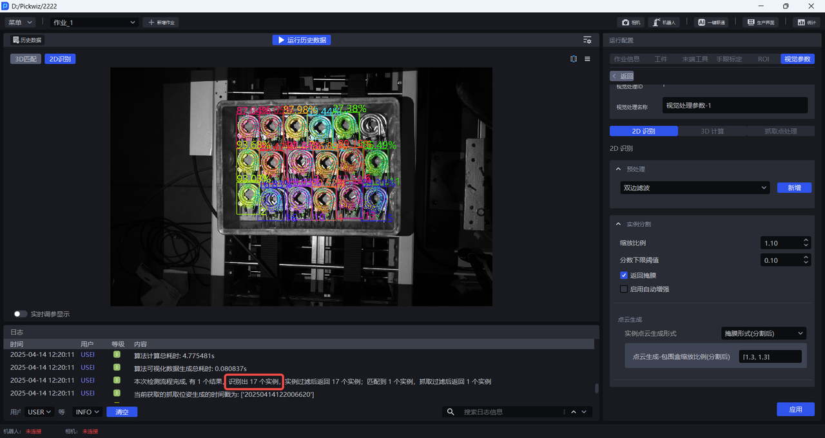Viewport: 825px width, 438px height.
Task: Open the 双边滤波 preprocessing dropdown
Action: point(693,187)
